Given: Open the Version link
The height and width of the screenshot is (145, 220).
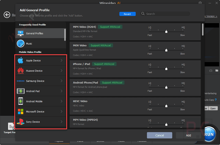Looking at the screenshot, I should 211,16.
